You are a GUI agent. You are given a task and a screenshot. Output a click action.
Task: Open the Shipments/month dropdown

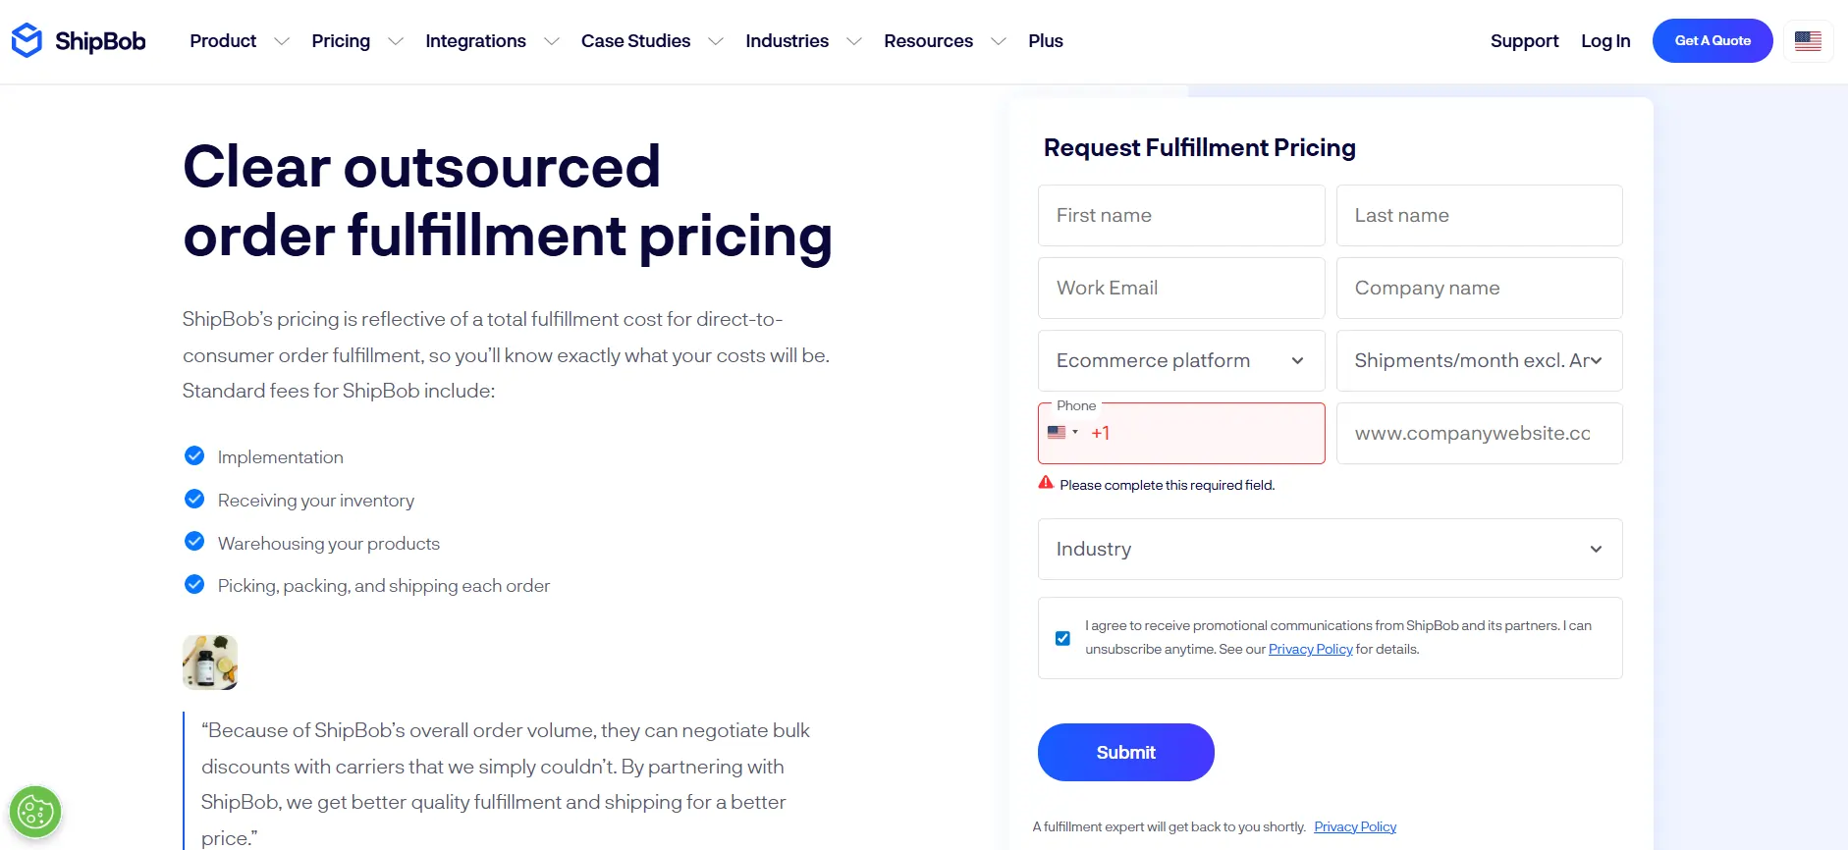point(1479,360)
